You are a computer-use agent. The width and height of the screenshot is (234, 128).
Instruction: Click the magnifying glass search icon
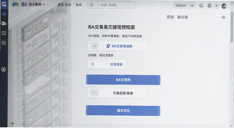tap(201, 6)
